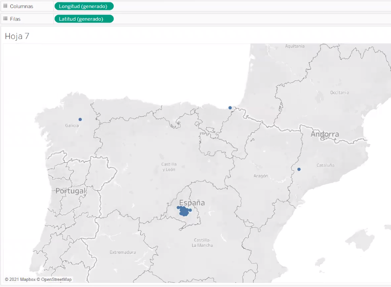Viewport: 391px width, 287px height.
Task: Click the España map label
Action: [x=192, y=203]
